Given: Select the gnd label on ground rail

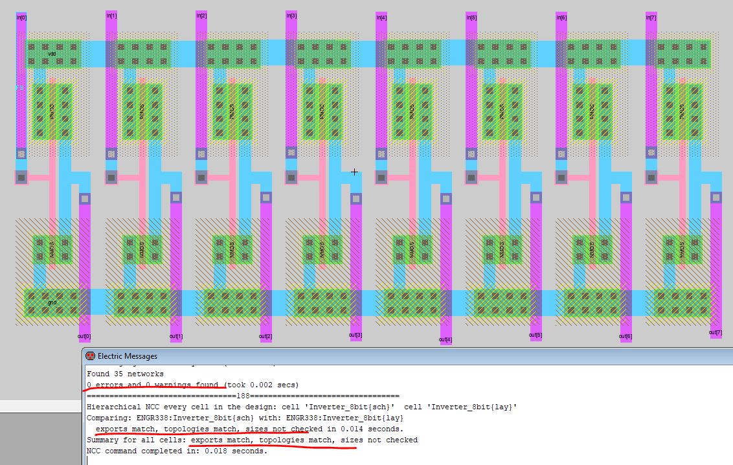Looking at the screenshot, I should point(52,302).
